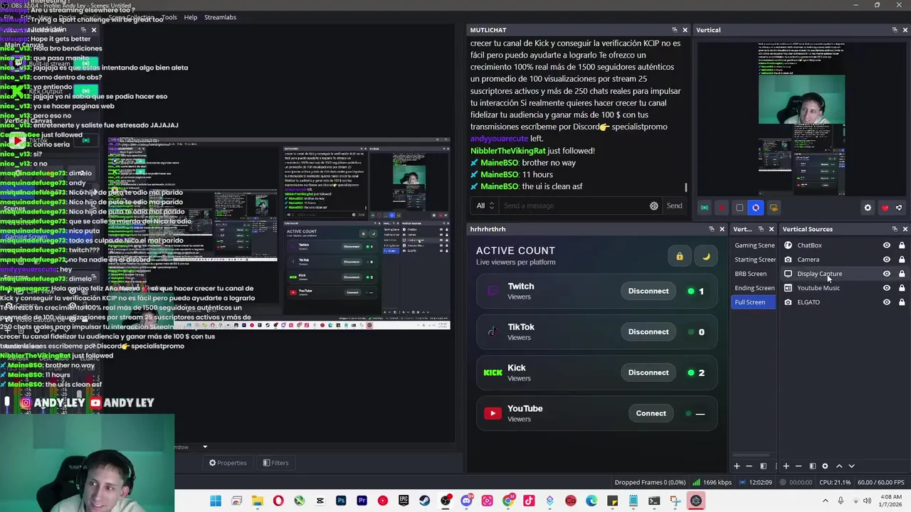The image size is (911, 512).
Task: Expand the window dropdown arrow above Properties
Action: tap(205, 447)
